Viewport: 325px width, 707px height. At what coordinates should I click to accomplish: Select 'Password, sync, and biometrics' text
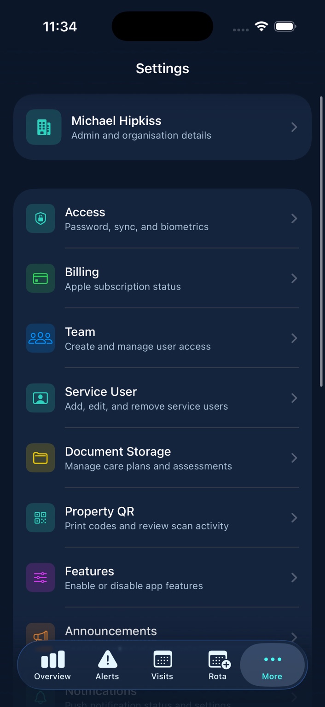[137, 226]
